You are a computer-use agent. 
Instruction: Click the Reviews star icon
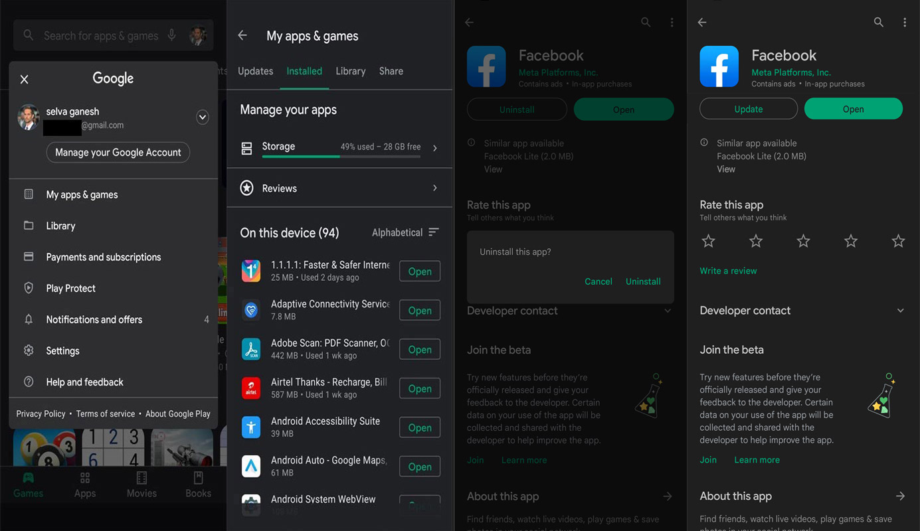[247, 189]
